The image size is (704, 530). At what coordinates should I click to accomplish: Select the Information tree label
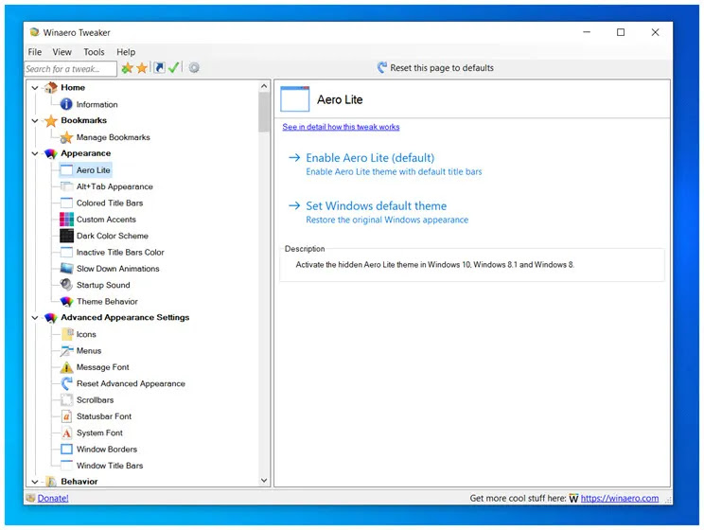click(x=97, y=105)
